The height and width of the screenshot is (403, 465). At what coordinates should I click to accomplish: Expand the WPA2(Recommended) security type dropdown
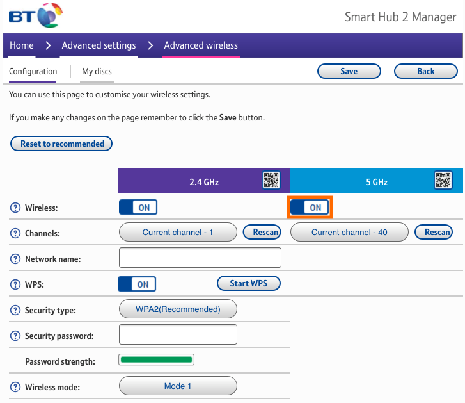coord(178,309)
